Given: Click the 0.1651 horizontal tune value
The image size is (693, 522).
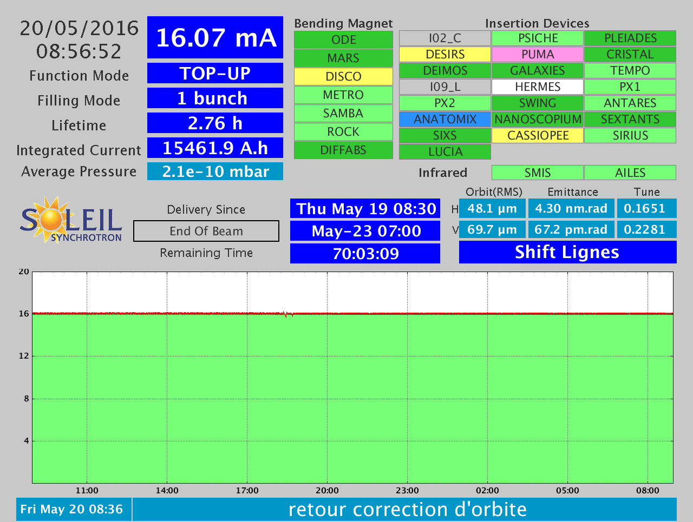Looking at the screenshot, I should click(x=646, y=208).
